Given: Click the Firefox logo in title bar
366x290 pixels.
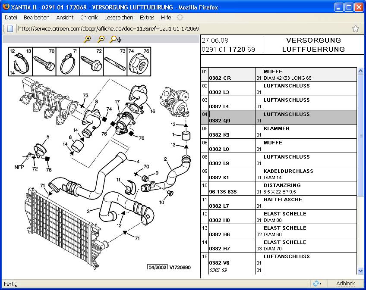Looking at the screenshot, I should [6, 6].
